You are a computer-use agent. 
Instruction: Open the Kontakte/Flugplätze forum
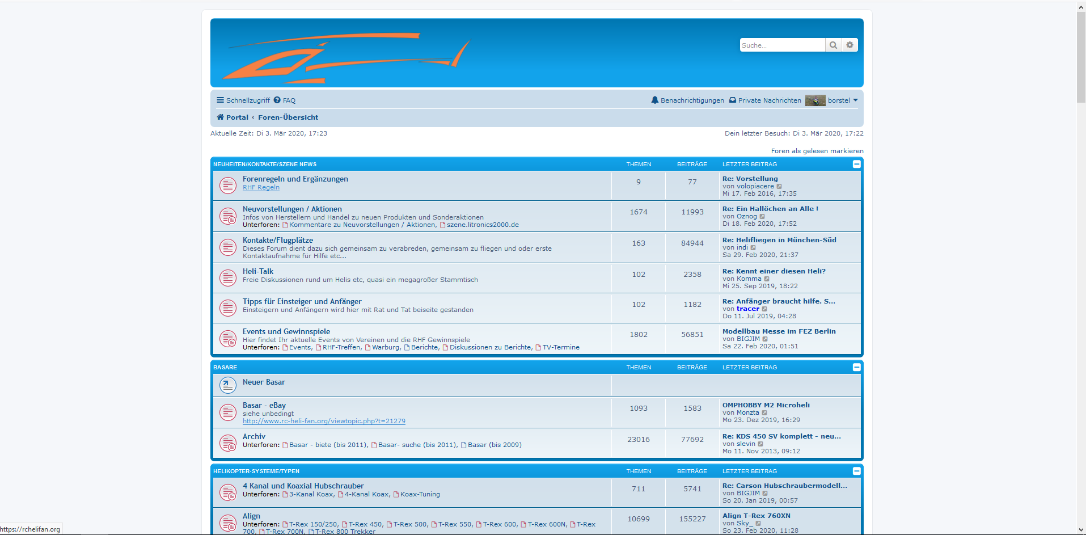tap(277, 240)
